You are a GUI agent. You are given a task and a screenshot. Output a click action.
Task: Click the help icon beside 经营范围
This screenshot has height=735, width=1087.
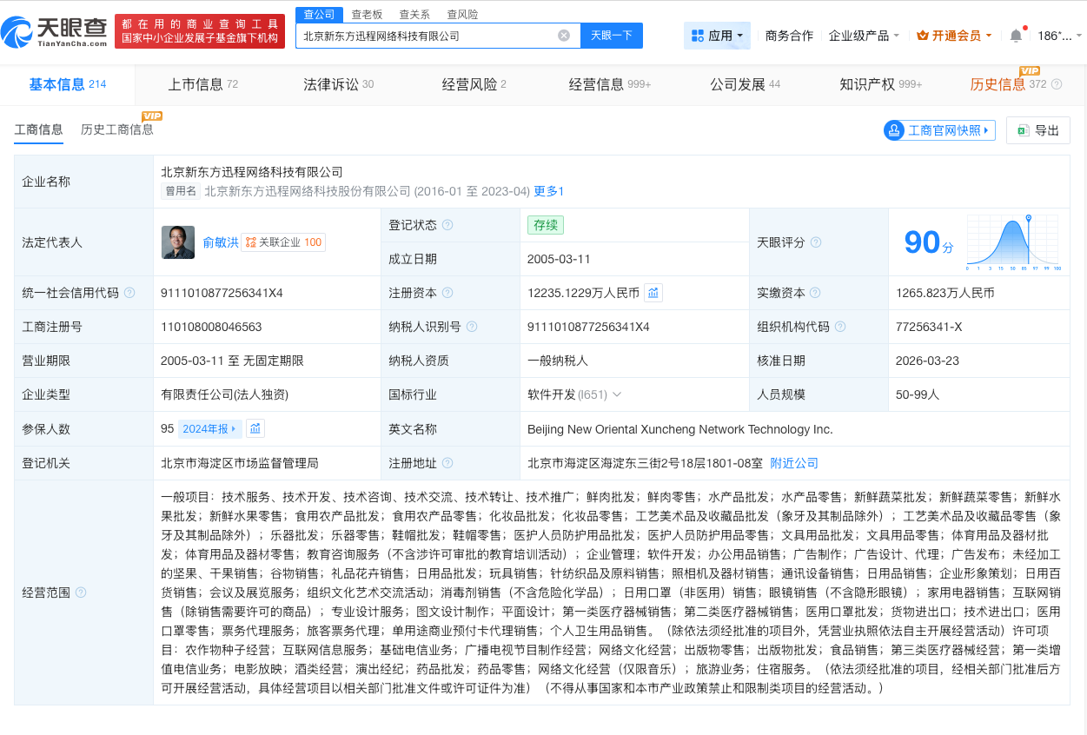coord(81,593)
